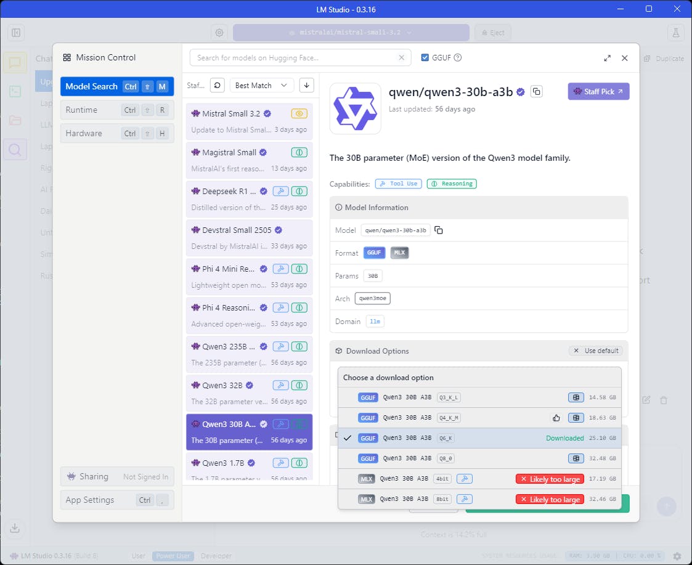692x565 pixels.
Task: Click the tool-use badge on Deepseek R1
Action: click(281, 191)
